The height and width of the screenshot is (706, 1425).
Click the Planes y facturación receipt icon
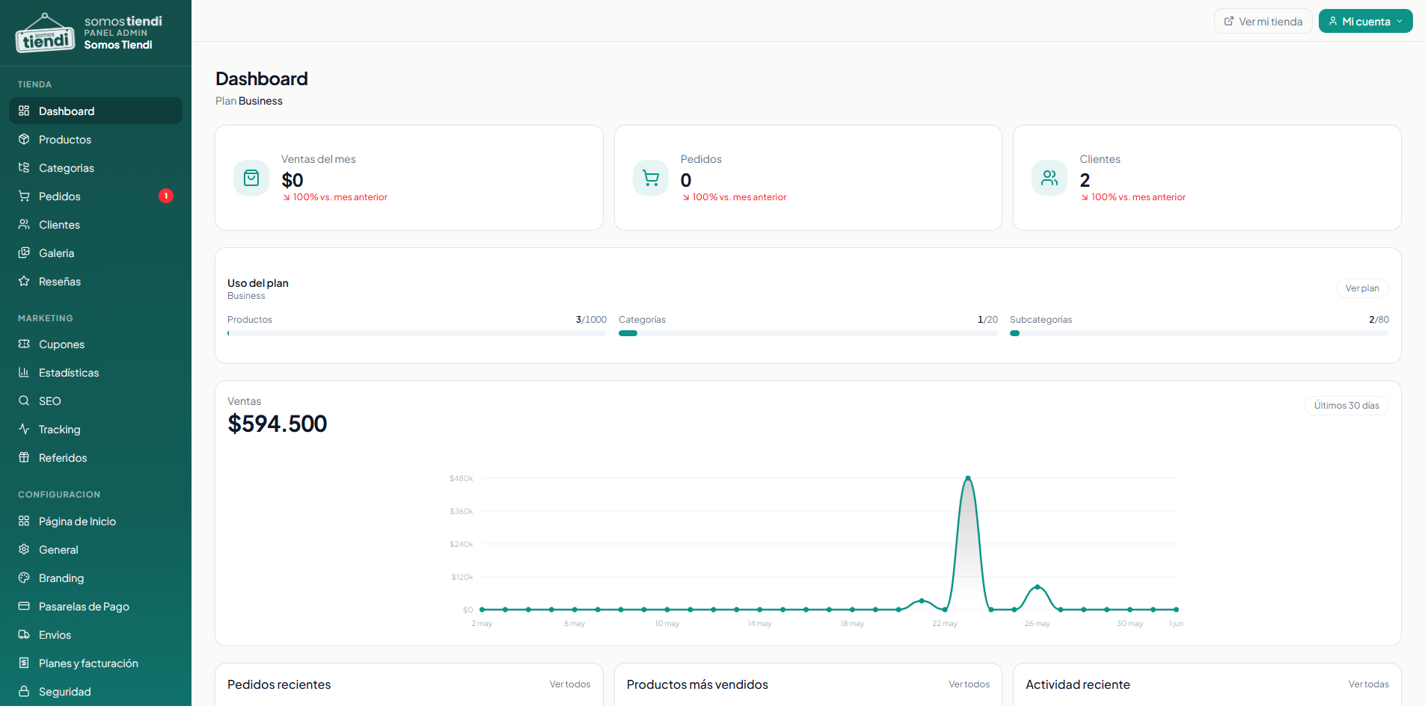pos(24,663)
